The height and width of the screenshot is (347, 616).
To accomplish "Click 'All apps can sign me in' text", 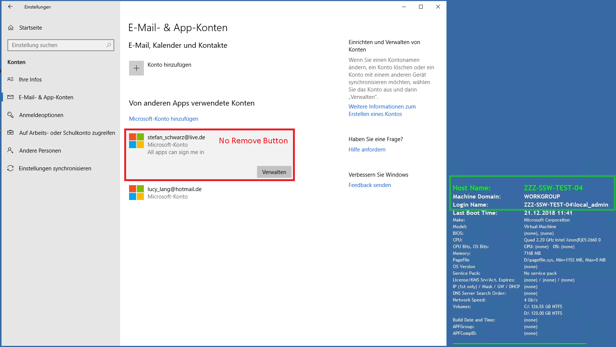I will (x=176, y=152).
